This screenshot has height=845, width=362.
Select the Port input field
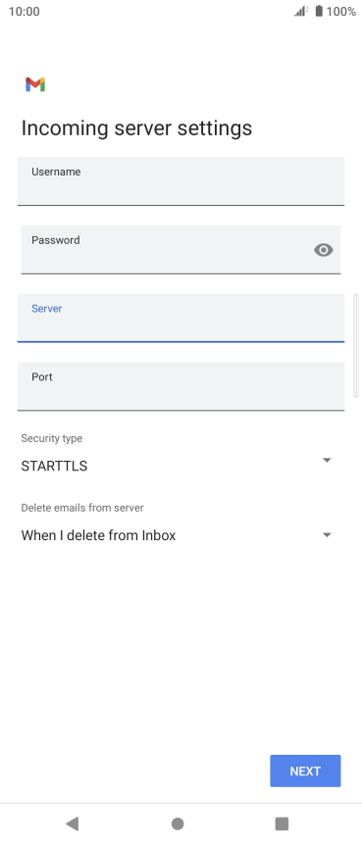[x=181, y=386]
